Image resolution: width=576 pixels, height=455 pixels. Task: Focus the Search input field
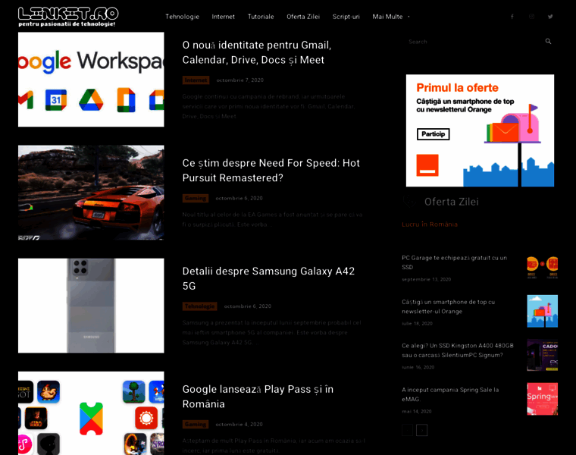[x=474, y=42]
